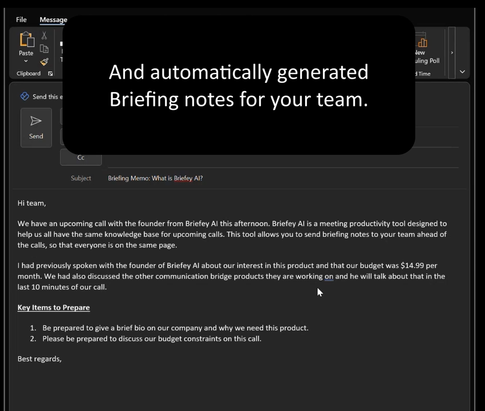Click the sensitivity shield icon near Send this
Viewport: 485px width, 411px height.
[25, 96]
